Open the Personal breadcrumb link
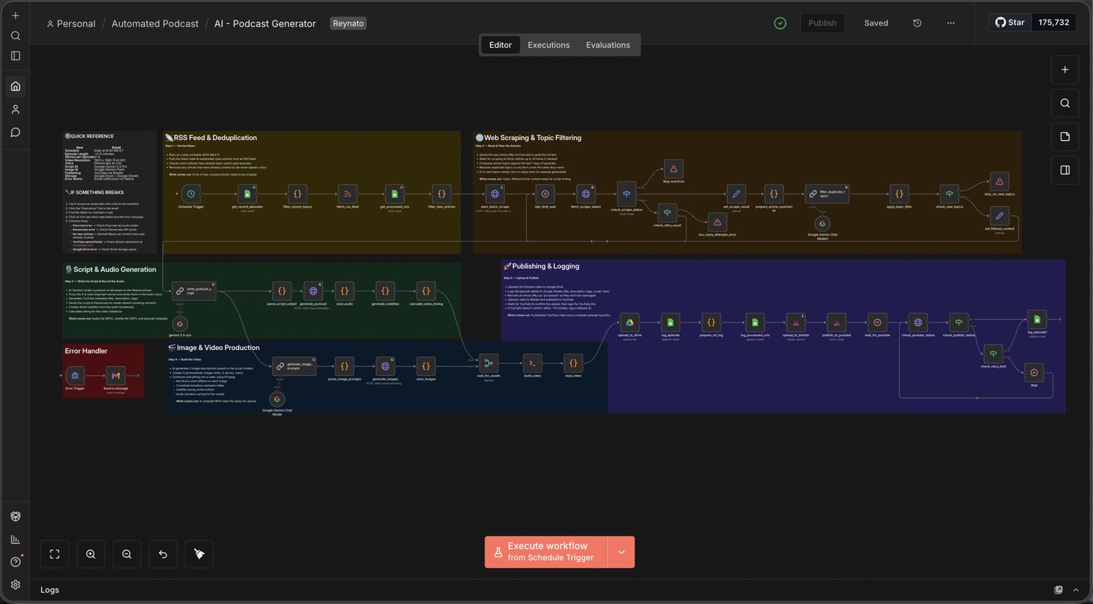 pyautogui.click(x=70, y=23)
